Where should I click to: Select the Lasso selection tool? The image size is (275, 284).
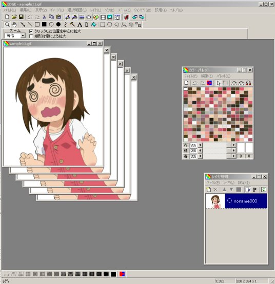[x=117, y=25]
